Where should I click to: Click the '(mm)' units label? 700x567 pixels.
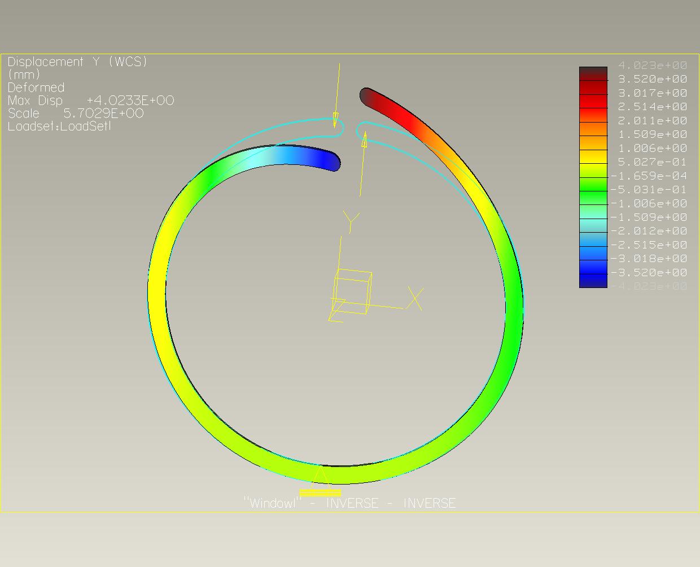tap(24, 75)
